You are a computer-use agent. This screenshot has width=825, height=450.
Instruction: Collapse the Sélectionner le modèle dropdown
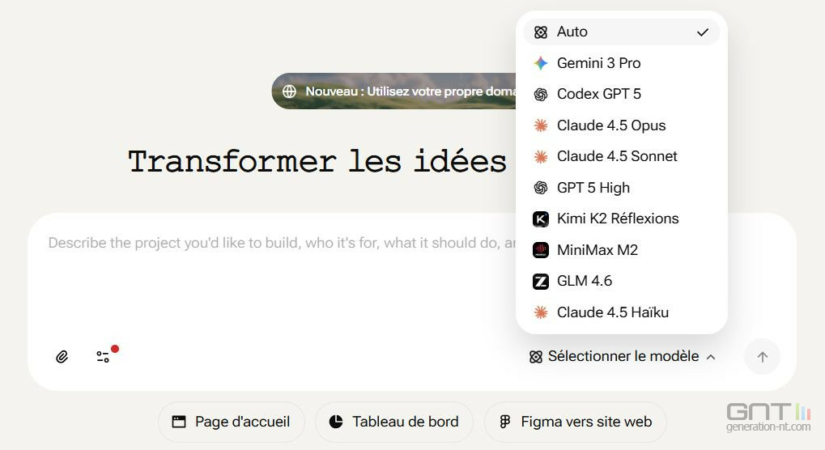622,356
